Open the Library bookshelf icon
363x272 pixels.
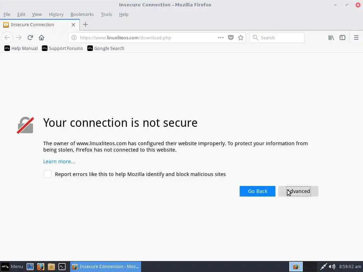pos(331,38)
